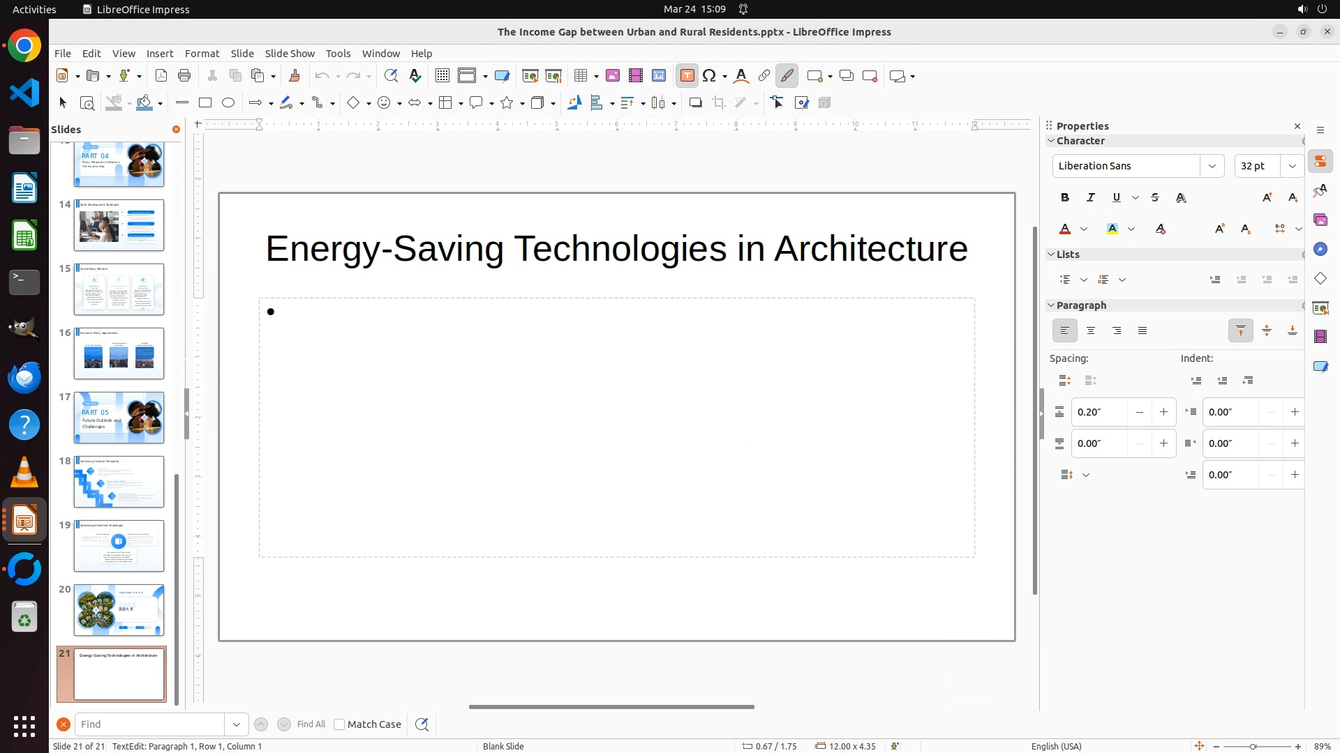This screenshot has height=753, width=1340.
Task: Select the Rectangle drawing tool
Action: point(205,103)
